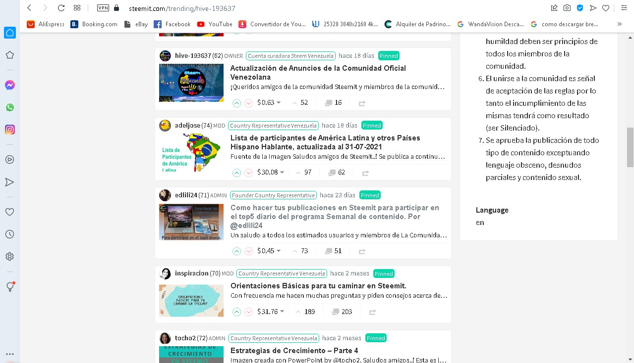Open edlili24 author profile
The height and width of the screenshot is (363, 634).
tap(186, 195)
